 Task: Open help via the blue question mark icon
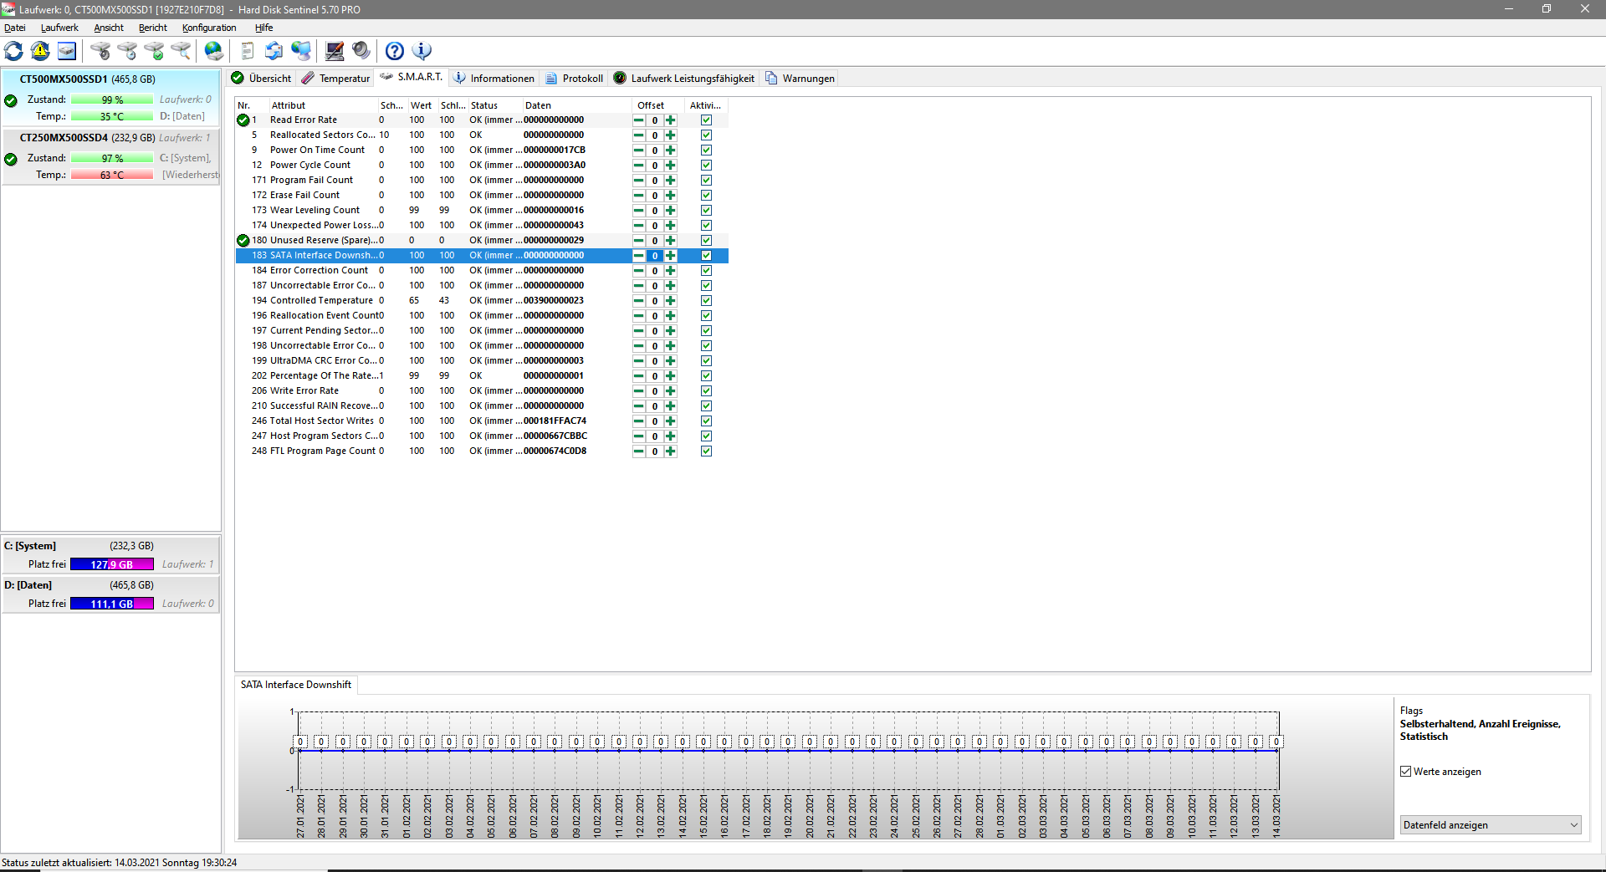(395, 51)
